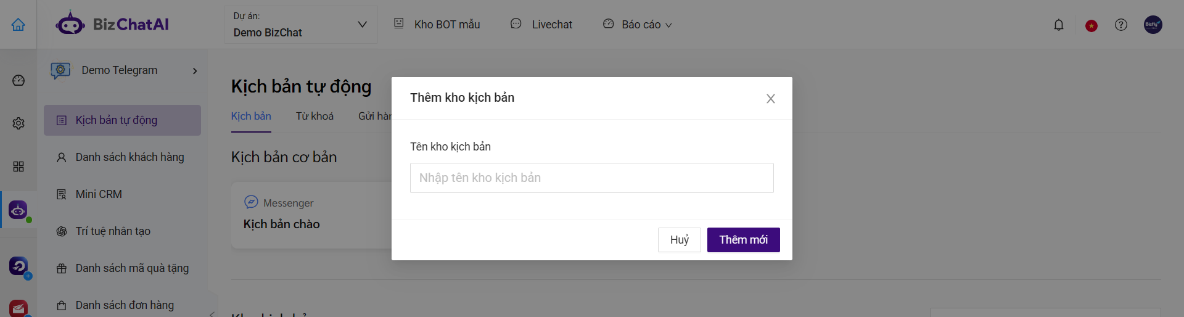Go to Livechat
This screenshot has height=317, width=1184.
click(x=541, y=24)
